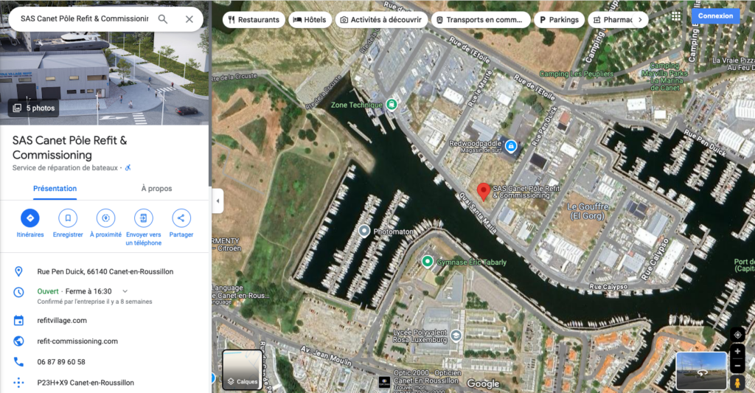The image size is (755, 393).
Task: Toggle map layers with the Calques tile
Action: 242,370
